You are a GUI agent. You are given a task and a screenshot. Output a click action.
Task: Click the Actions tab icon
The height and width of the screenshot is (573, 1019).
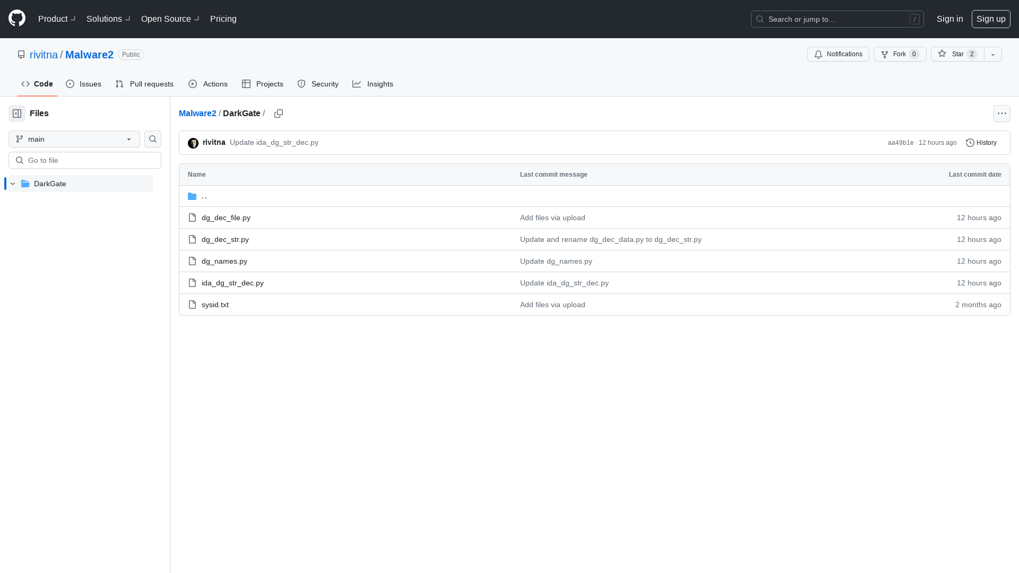pos(193,84)
